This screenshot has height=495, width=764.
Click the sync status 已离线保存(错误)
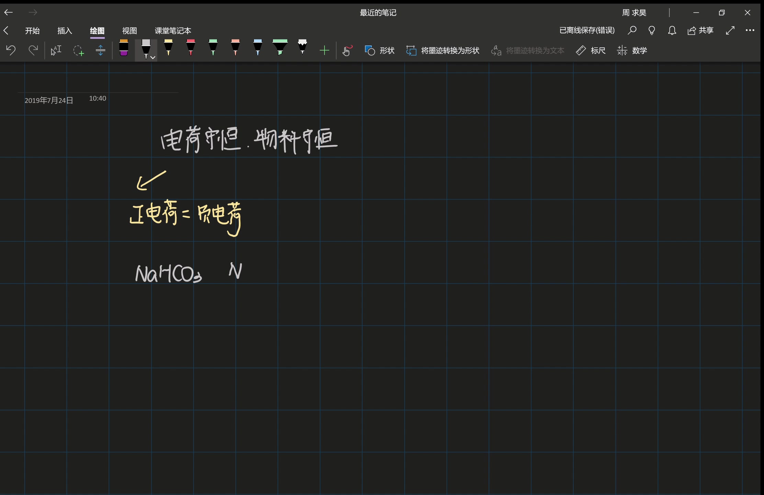[x=587, y=30]
